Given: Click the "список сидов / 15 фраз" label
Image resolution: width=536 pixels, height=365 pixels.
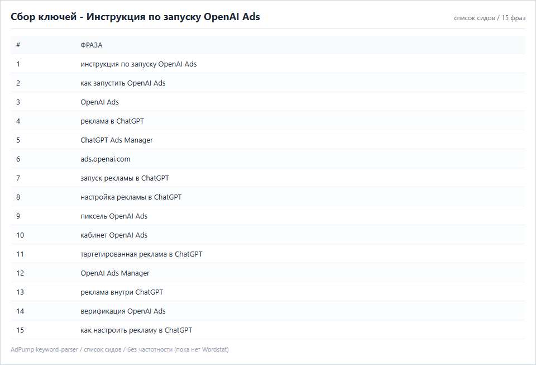Looking at the screenshot, I should [x=490, y=18].
